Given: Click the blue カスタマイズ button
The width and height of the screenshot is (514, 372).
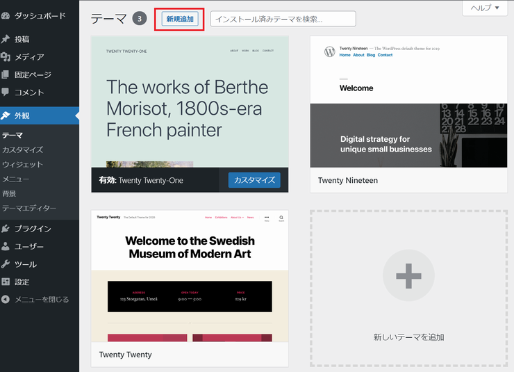Looking at the screenshot, I should pos(254,180).
